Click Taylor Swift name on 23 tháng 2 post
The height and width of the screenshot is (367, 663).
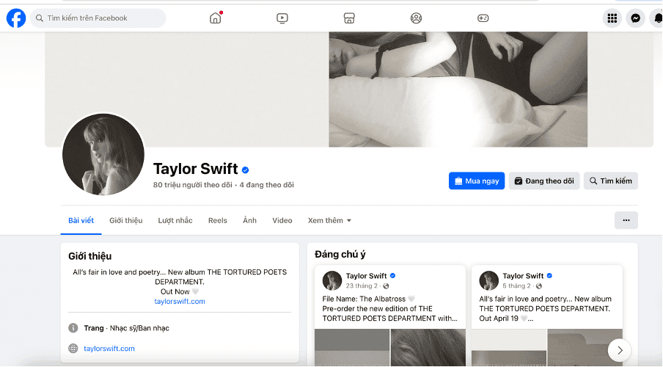366,276
